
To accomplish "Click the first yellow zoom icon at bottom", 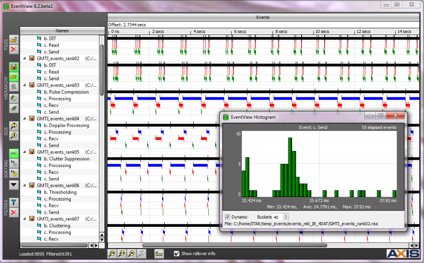I will tap(112, 254).
